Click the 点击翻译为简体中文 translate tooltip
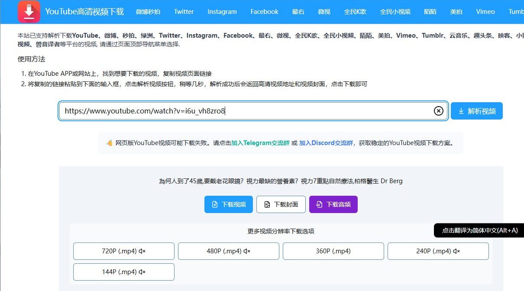 tap(479, 230)
